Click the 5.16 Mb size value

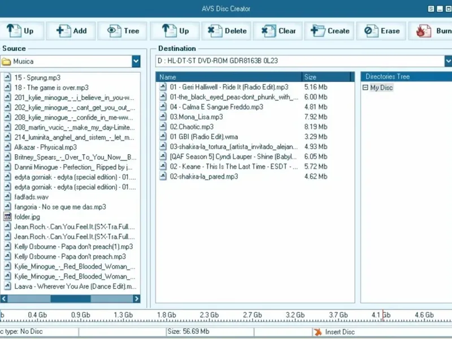pos(316,87)
